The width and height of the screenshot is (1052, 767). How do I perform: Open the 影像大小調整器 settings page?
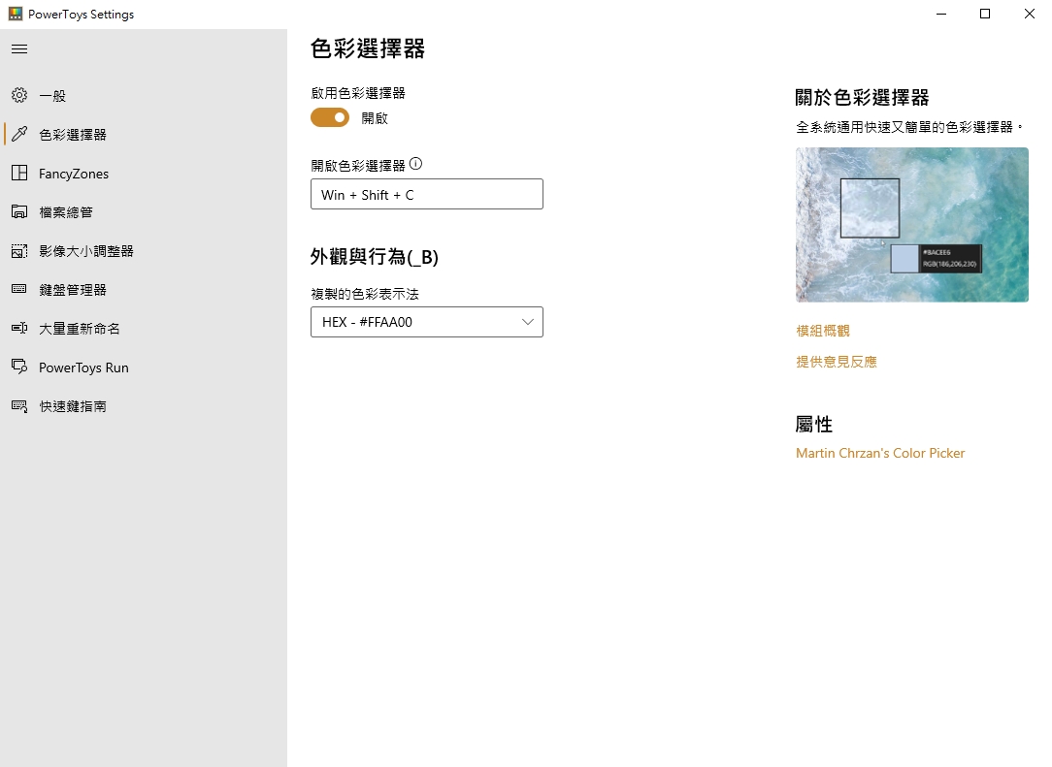click(144, 251)
